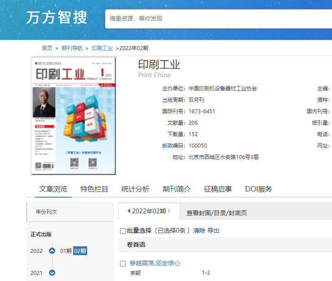Select issue 02期 of 2022
Viewport: 332px width, 281px height.
80,251
